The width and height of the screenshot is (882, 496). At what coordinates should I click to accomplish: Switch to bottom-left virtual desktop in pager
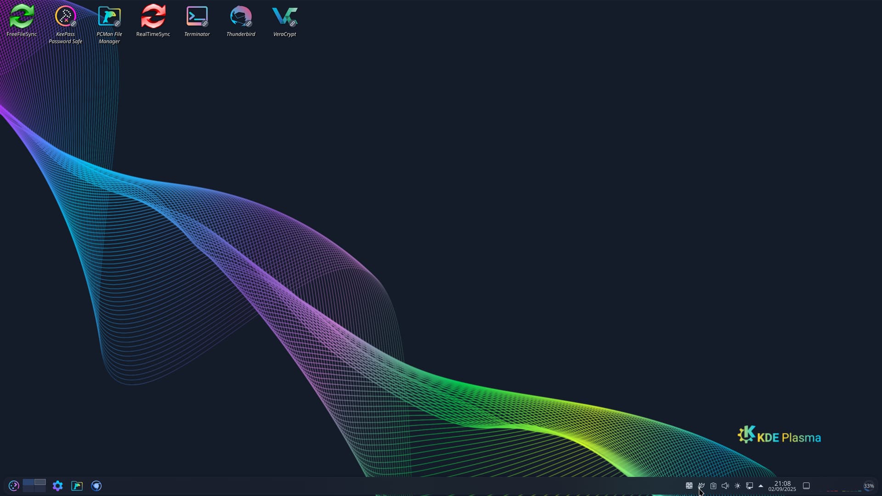point(28,489)
